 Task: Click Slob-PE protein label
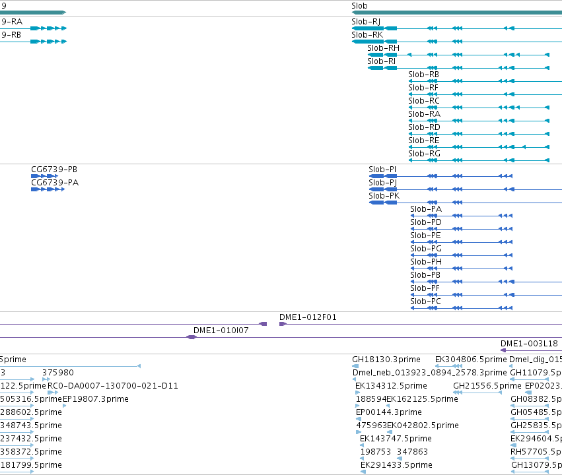[425, 236]
